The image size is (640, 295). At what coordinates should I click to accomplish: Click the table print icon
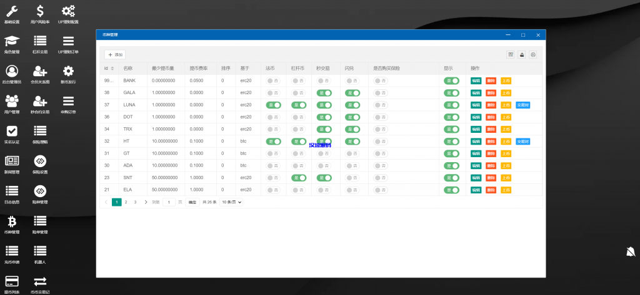pos(532,55)
